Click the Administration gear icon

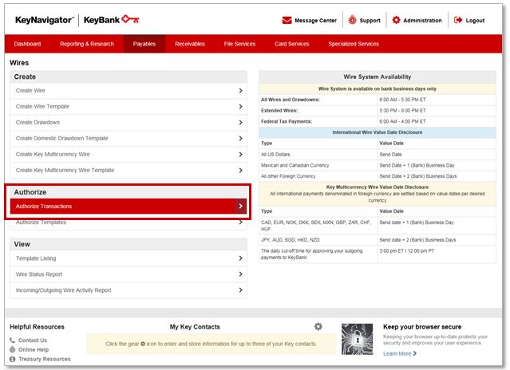pos(396,20)
